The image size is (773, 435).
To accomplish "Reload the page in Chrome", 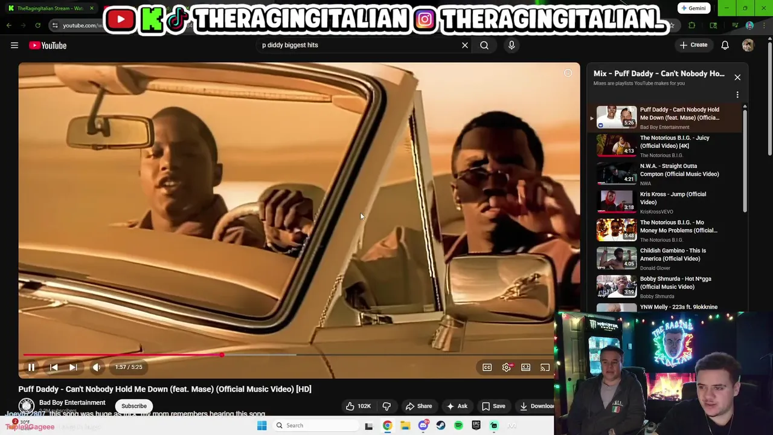I will click(37, 25).
